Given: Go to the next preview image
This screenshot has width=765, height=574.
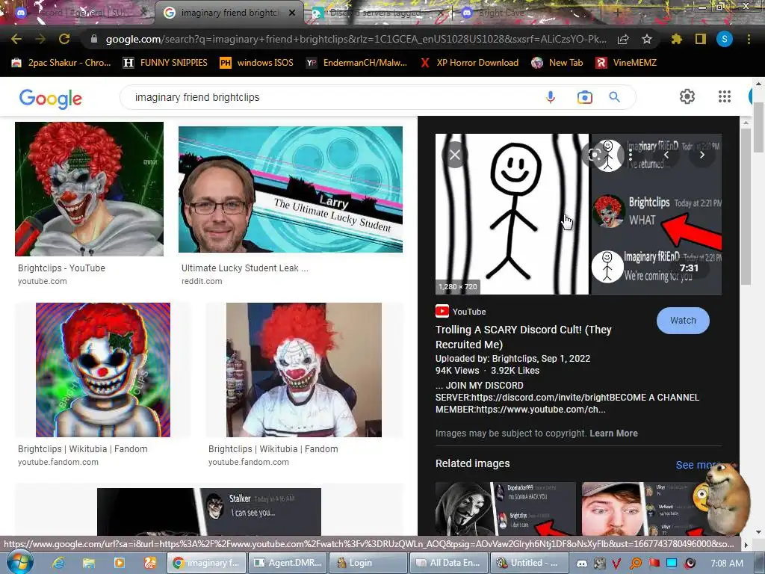Looking at the screenshot, I should coord(701,155).
